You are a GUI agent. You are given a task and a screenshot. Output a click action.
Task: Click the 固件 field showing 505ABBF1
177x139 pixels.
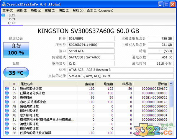pyautogui.click(x=91, y=39)
